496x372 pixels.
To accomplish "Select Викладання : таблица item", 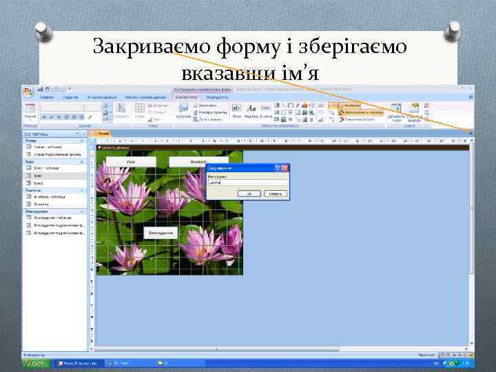I will [x=54, y=218].
